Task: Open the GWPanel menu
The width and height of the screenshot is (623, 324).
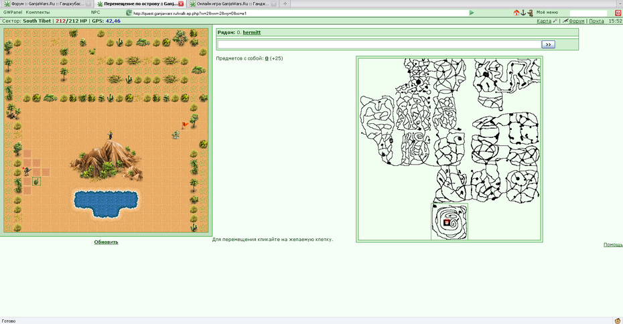Action: (13, 12)
